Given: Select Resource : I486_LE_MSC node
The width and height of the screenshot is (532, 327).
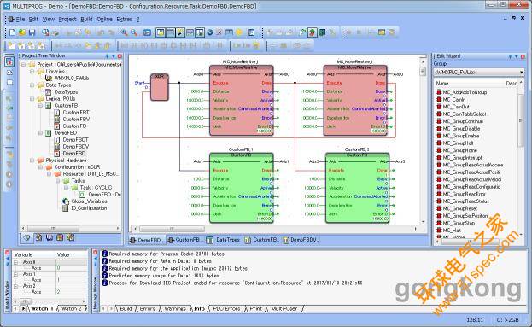Looking at the screenshot, I should pos(91,174).
